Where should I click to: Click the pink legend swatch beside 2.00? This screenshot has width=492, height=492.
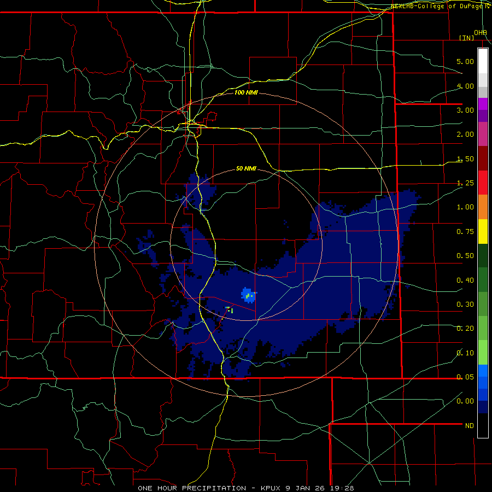pyautogui.click(x=483, y=134)
